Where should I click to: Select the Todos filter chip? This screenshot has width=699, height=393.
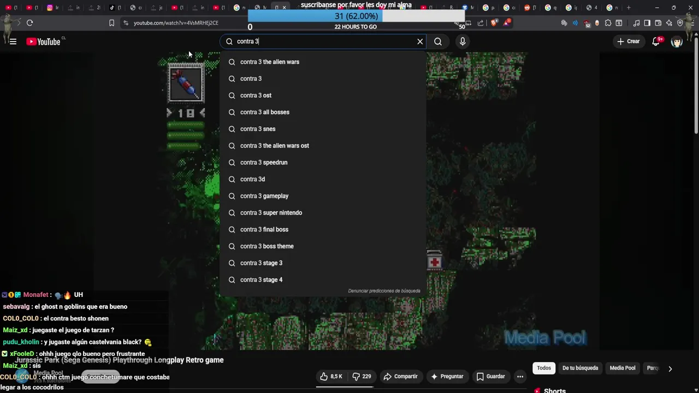click(544, 368)
